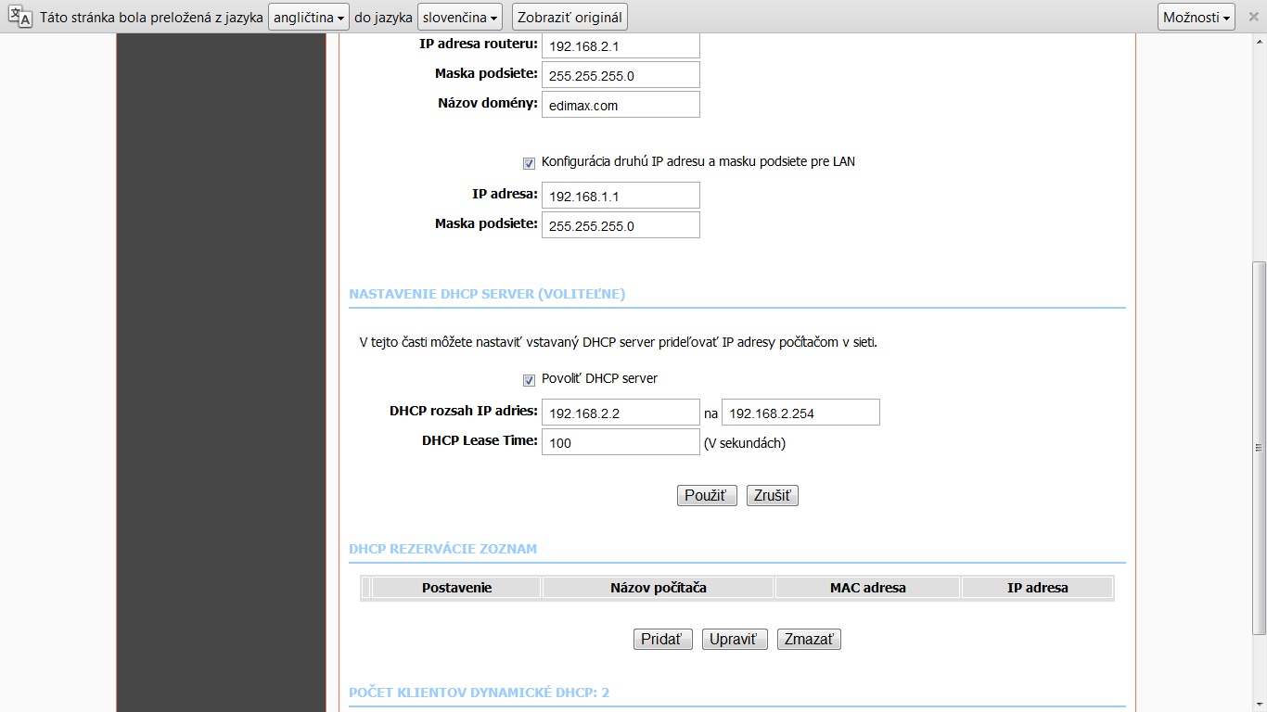
Task: Click the DHCP range start field 192.168.2.2
Action: (621, 413)
